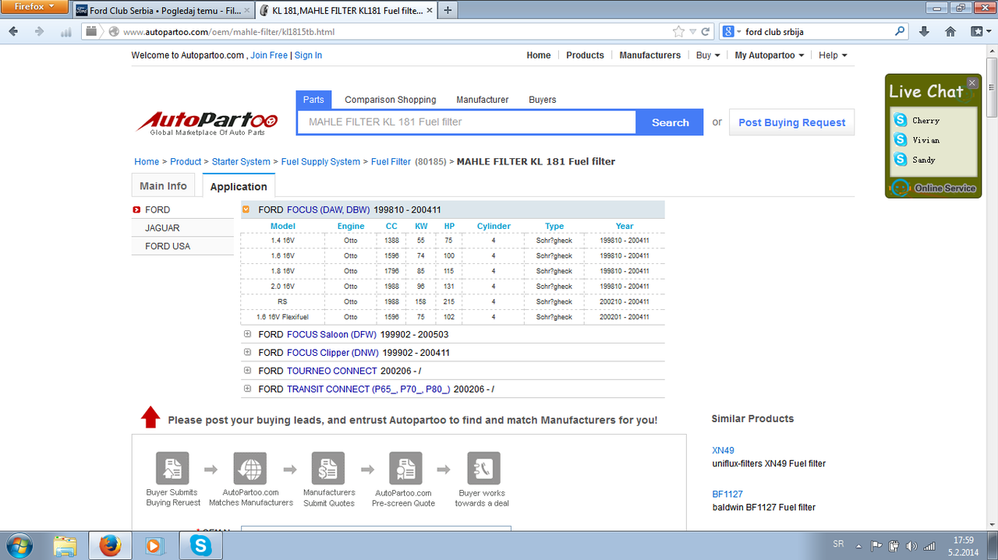Expand the FORD FOCUS Clipper (DNW) row
The height and width of the screenshot is (560, 998).
247,352
